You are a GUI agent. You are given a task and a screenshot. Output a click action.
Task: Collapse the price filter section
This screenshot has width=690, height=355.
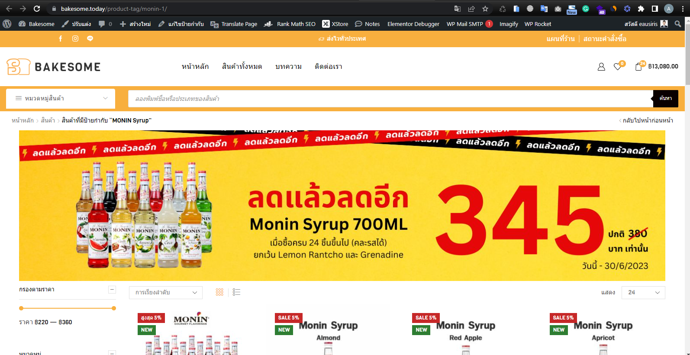click(112, 289)
